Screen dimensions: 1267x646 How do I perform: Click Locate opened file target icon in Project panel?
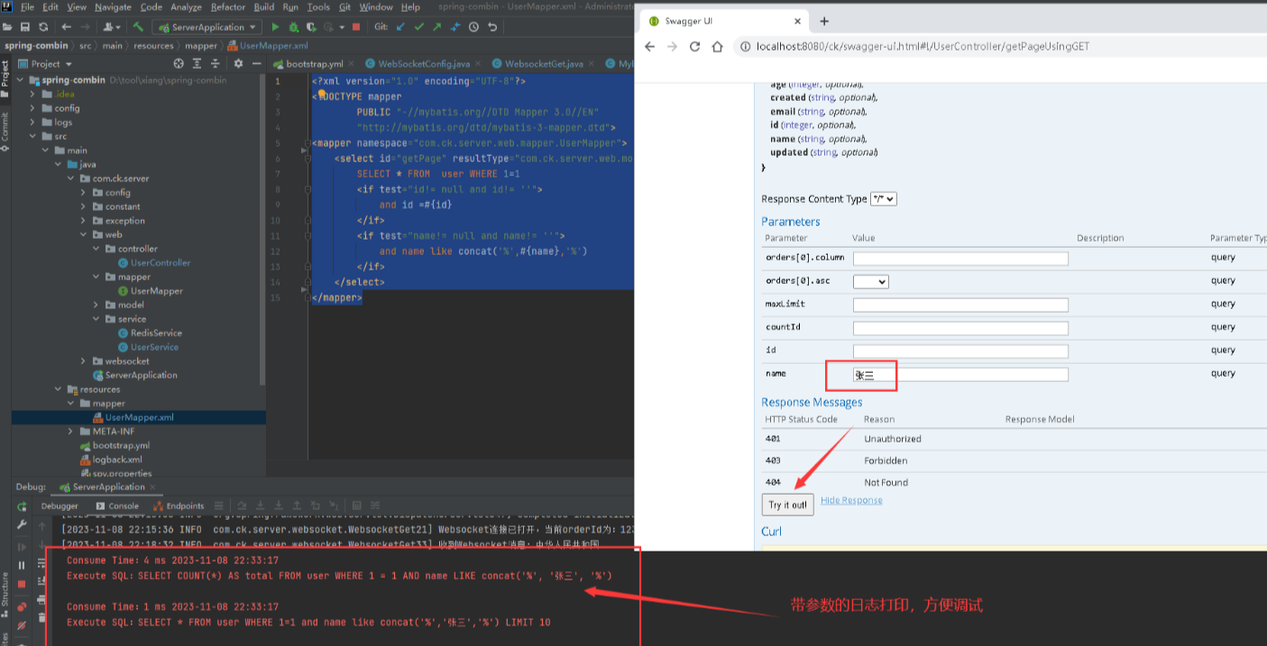pyautogui.click(x=179, y=64)
